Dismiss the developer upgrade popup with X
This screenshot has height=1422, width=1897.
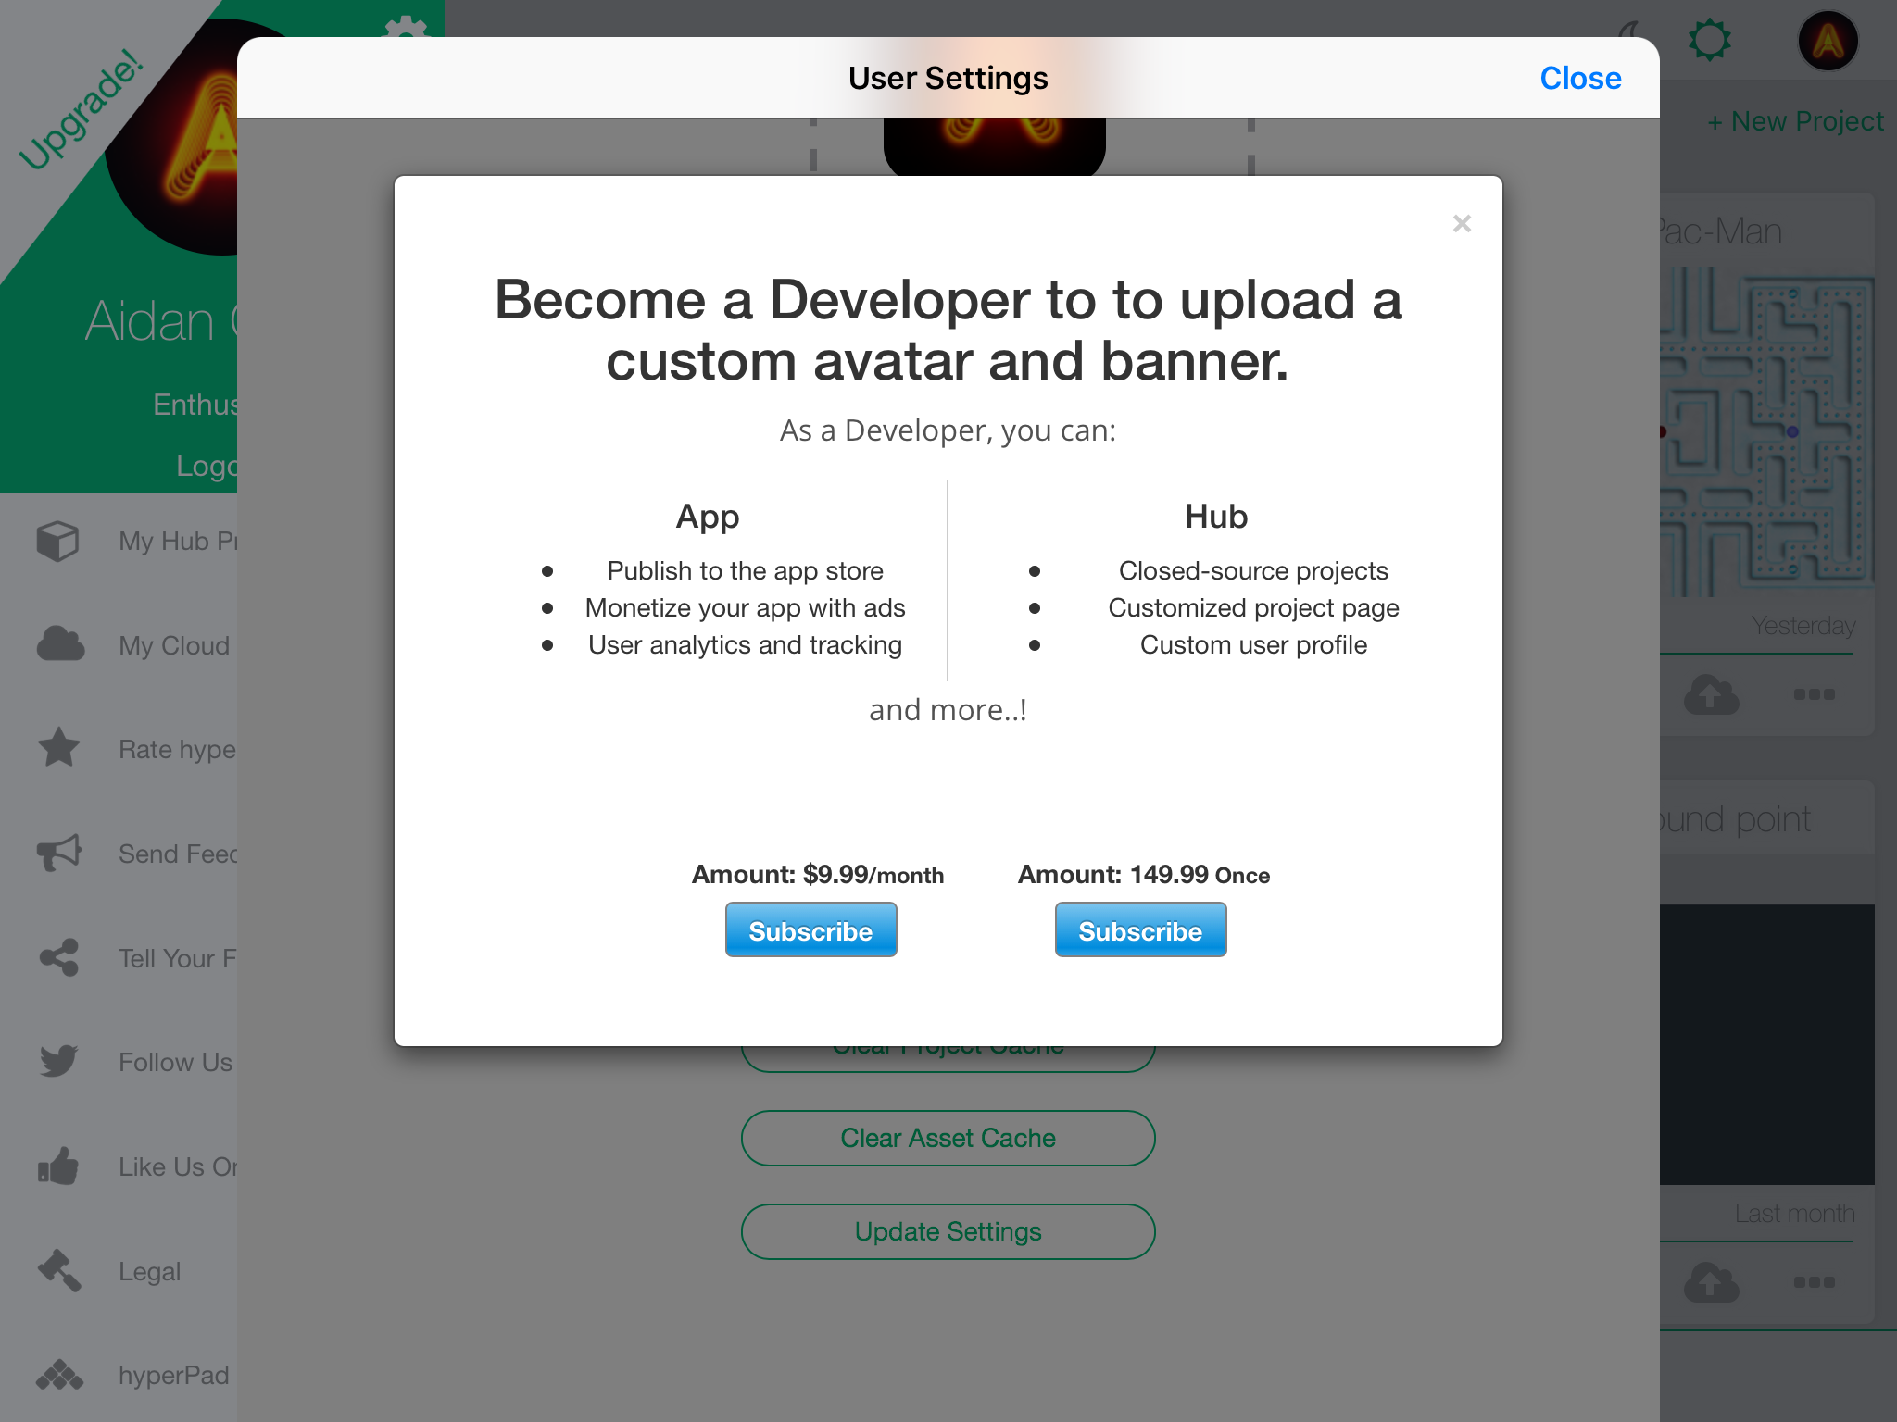pos(1462,224)
